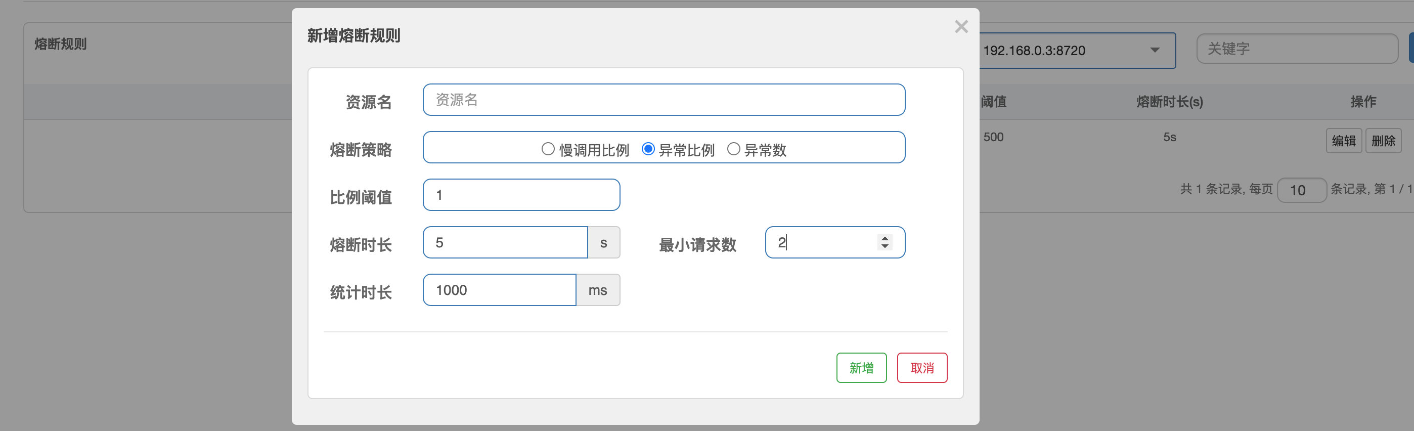Viewport: 1414px width, 431px height.
Task: Click the 最小请求数 number field
Action: (x=823, y=243)
